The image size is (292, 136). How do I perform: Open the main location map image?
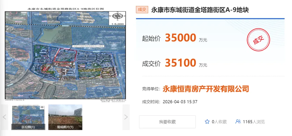pos(65,54)
